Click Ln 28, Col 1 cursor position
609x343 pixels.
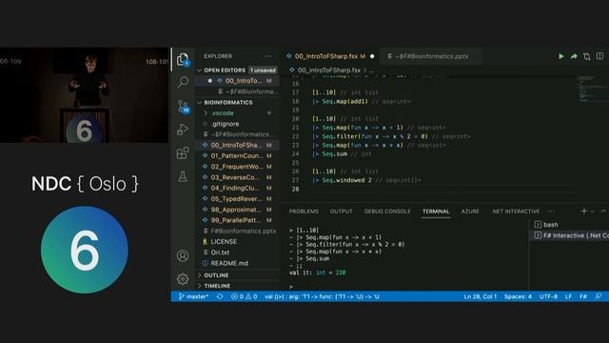point(480,296)
